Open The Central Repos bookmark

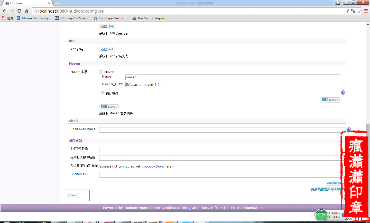150,18
